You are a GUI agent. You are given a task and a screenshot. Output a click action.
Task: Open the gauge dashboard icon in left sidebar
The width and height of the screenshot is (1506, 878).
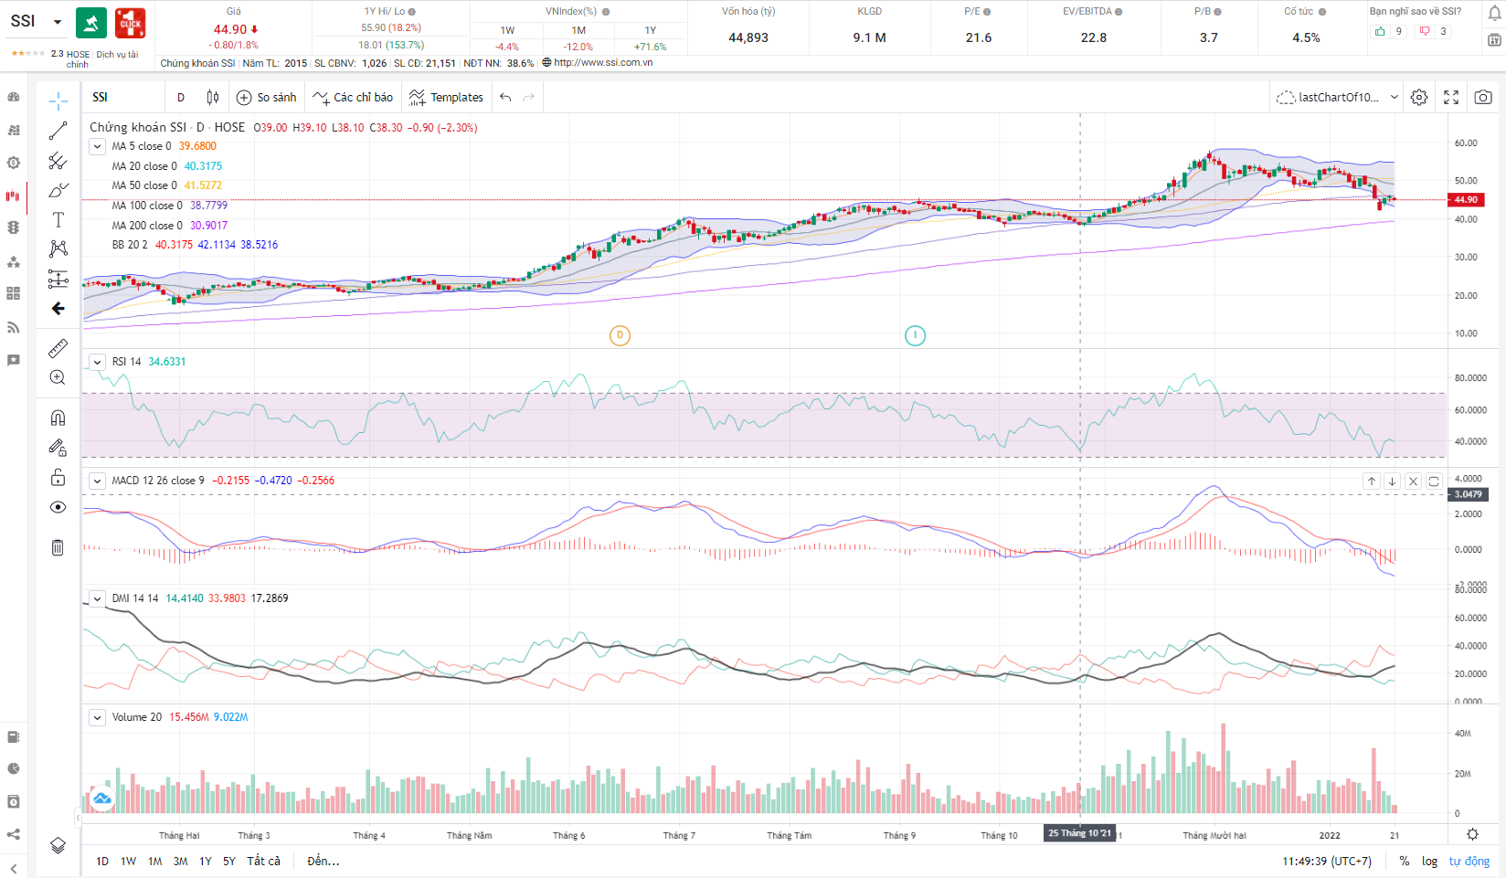14,97
